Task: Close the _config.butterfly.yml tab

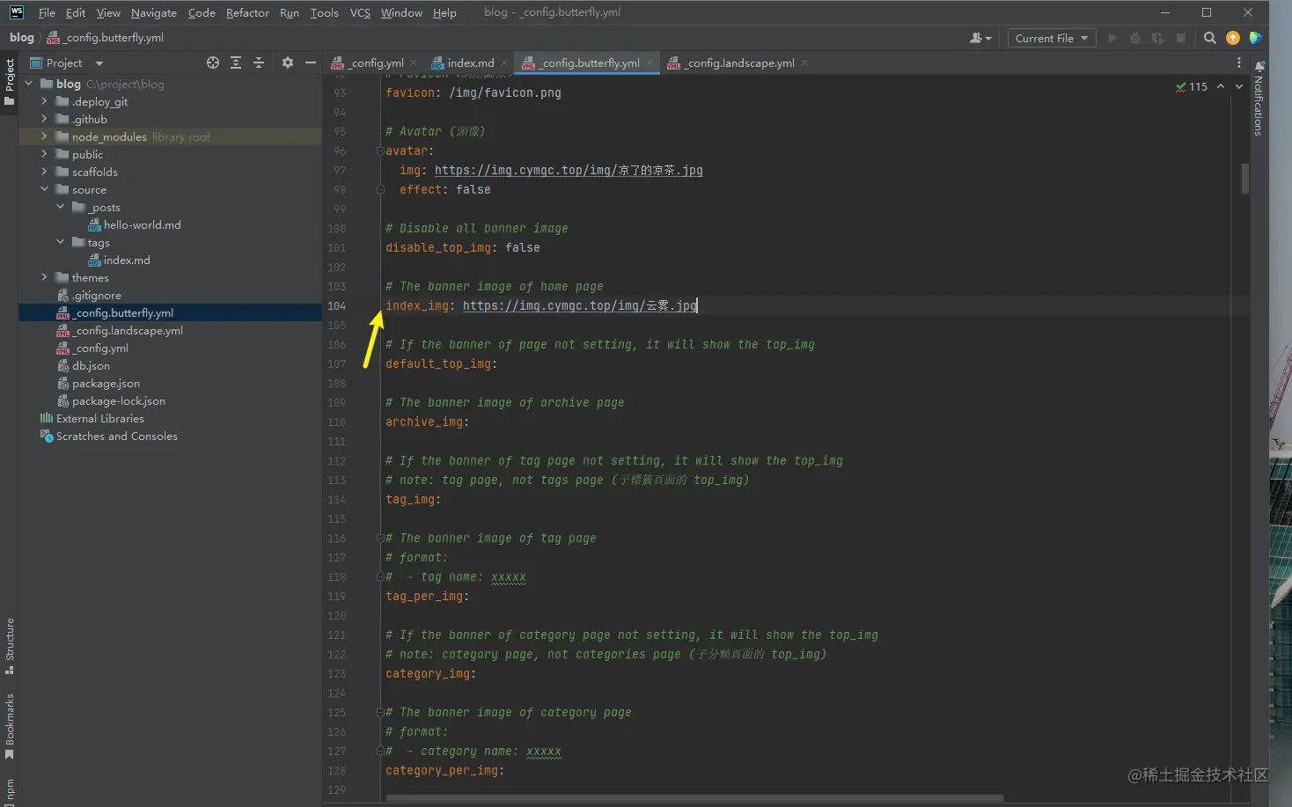Action: pos(650,62)
